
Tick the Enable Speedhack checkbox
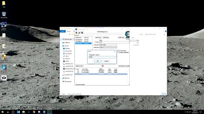tap(118, 53)
